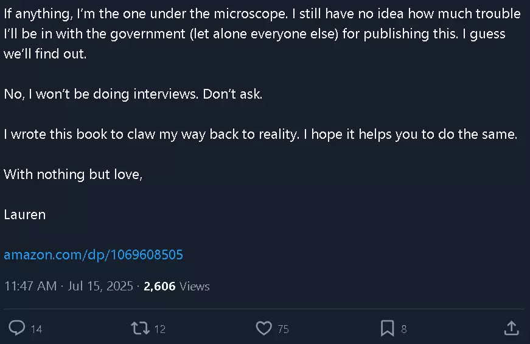View analytics via 2,606 Views
530x344 pixels.
tap(177, 286)
